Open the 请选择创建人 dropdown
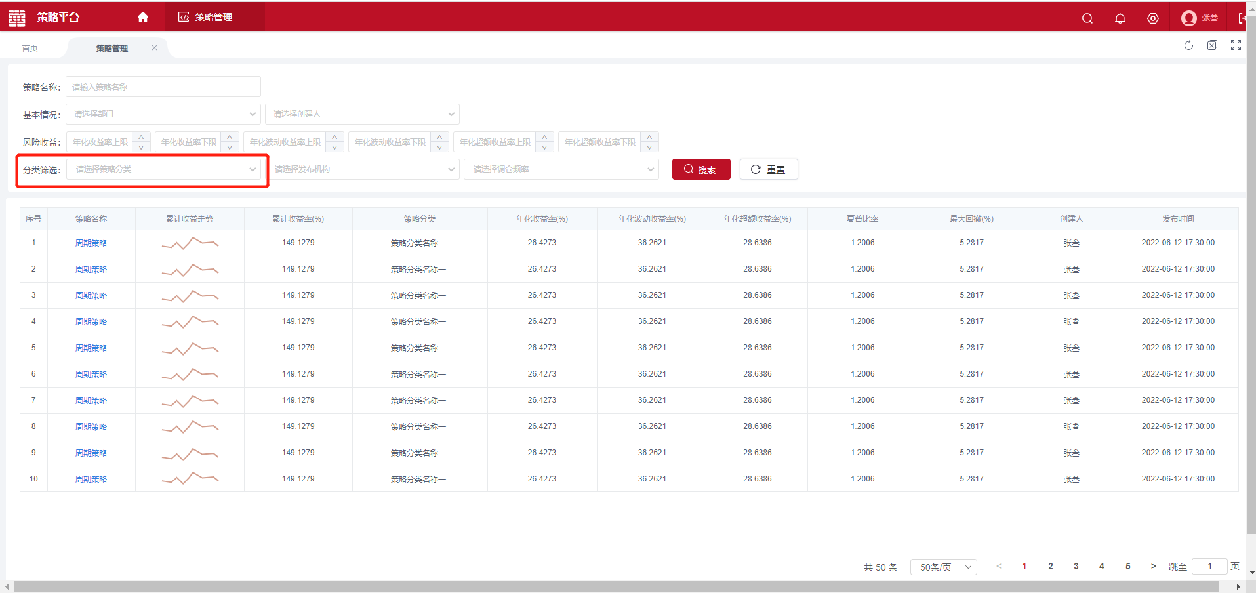Image resolution: width=1256 pixels, height=593 pixels. tap(362, 114)
